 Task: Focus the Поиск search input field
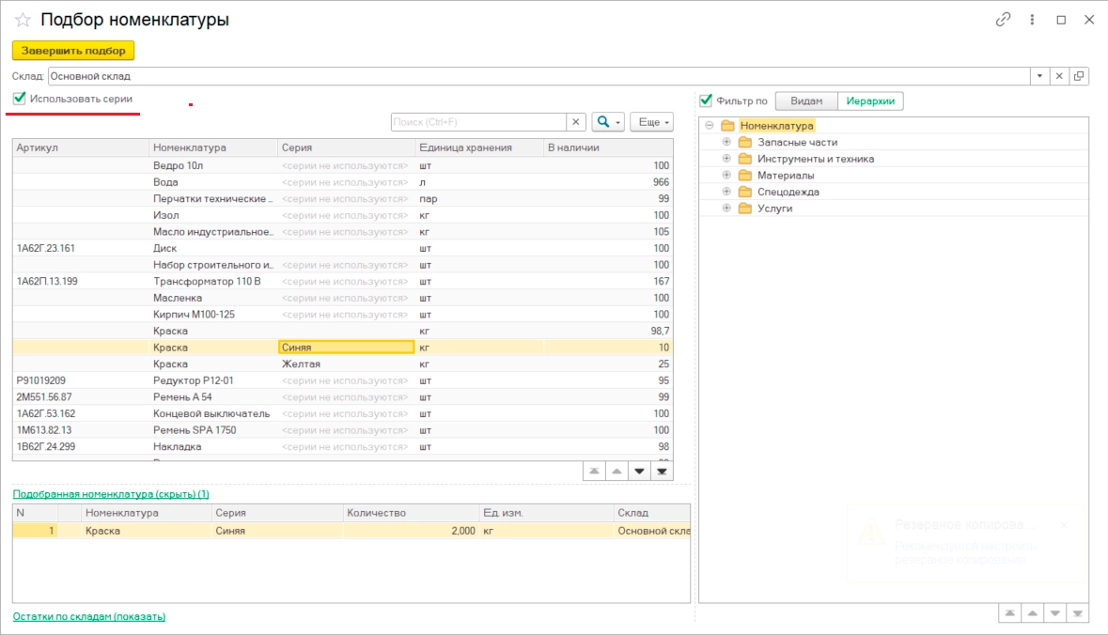tap(477, 122)
